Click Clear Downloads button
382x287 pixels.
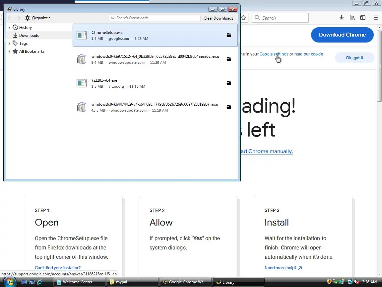[218, 18]
